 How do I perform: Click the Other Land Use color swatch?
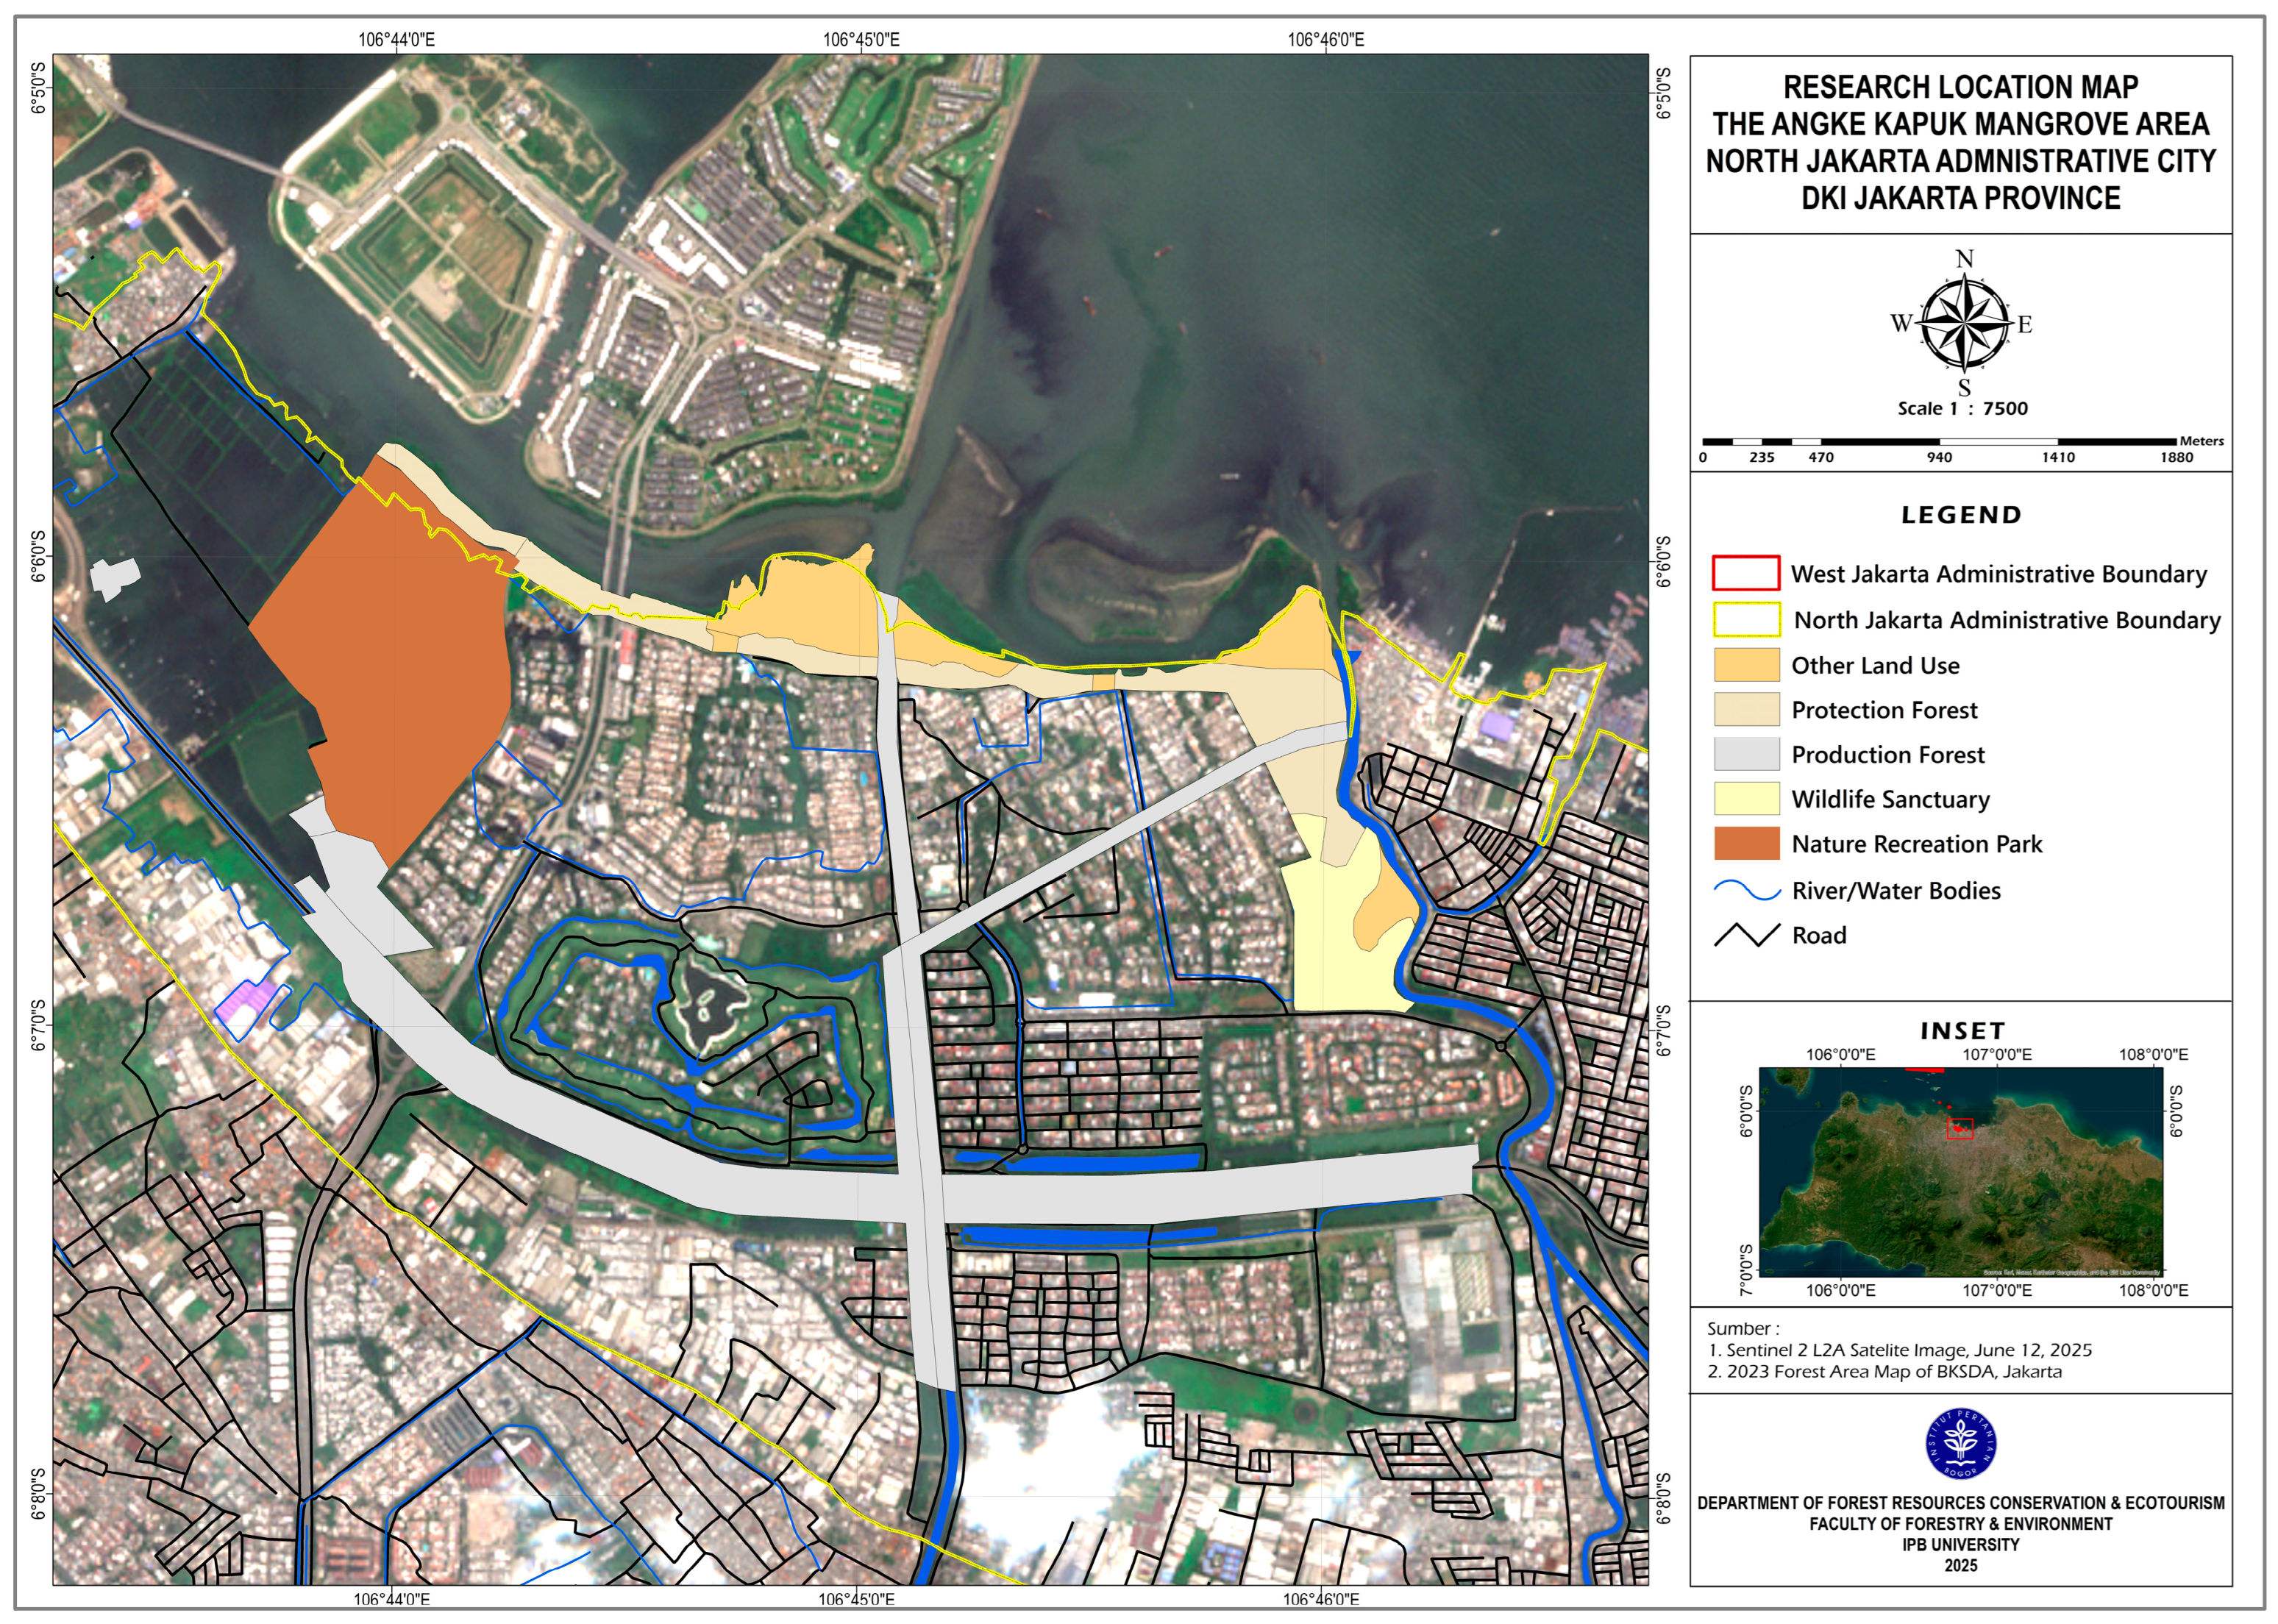(x=1746, y=664)
